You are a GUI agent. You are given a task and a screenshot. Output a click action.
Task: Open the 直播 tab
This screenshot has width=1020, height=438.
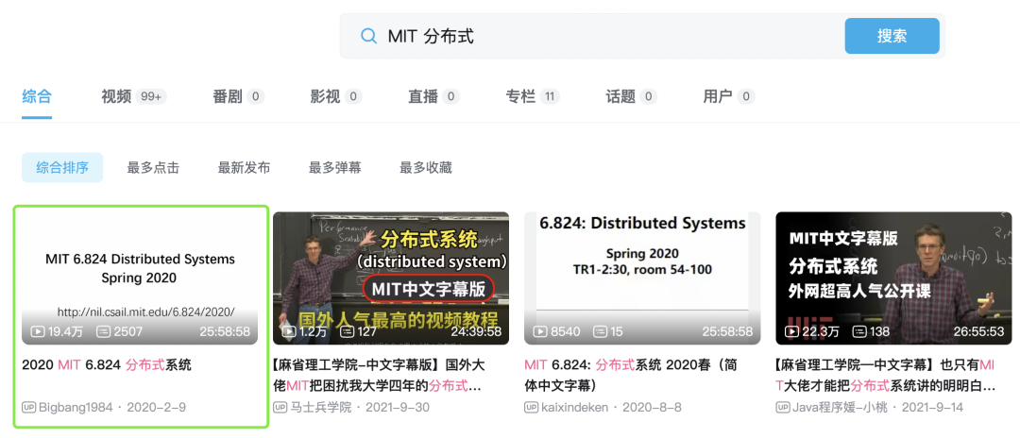433,97
